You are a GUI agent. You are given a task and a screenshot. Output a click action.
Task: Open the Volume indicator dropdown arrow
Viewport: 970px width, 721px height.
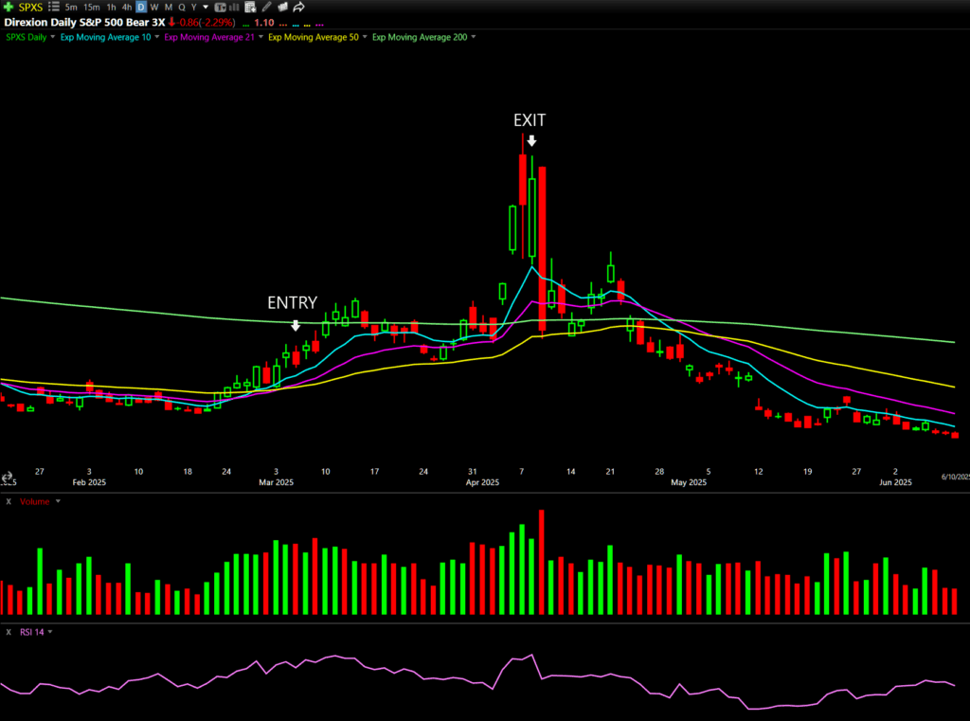point(58,501)
